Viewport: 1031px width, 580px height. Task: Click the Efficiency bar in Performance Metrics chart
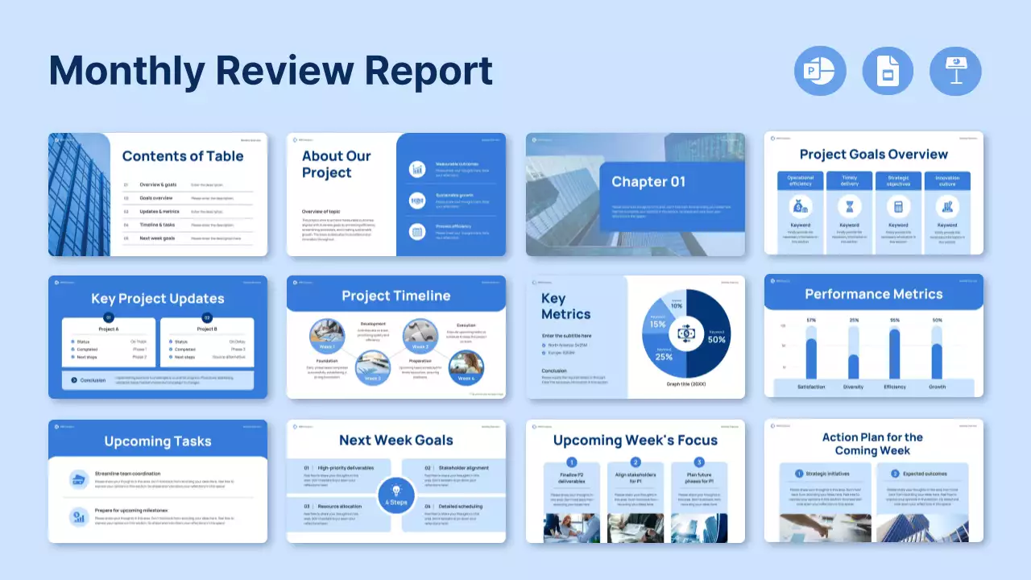tap(894, 354)
